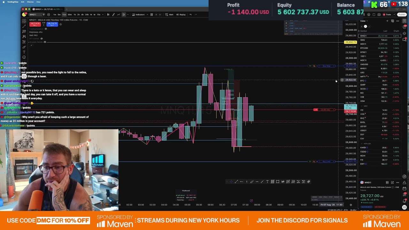Select the text annotation tool in left sidebar

pos(24,52)
